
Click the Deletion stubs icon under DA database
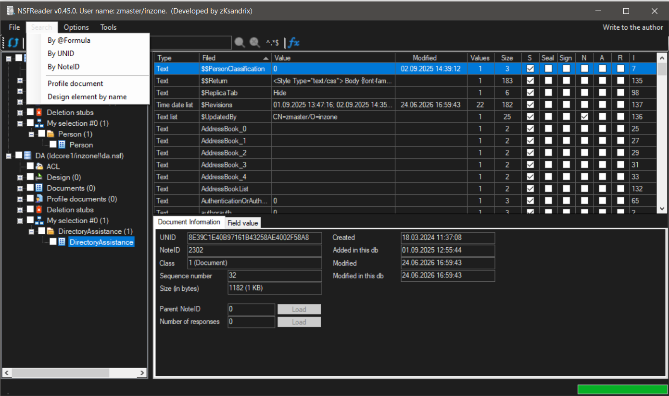40,210
